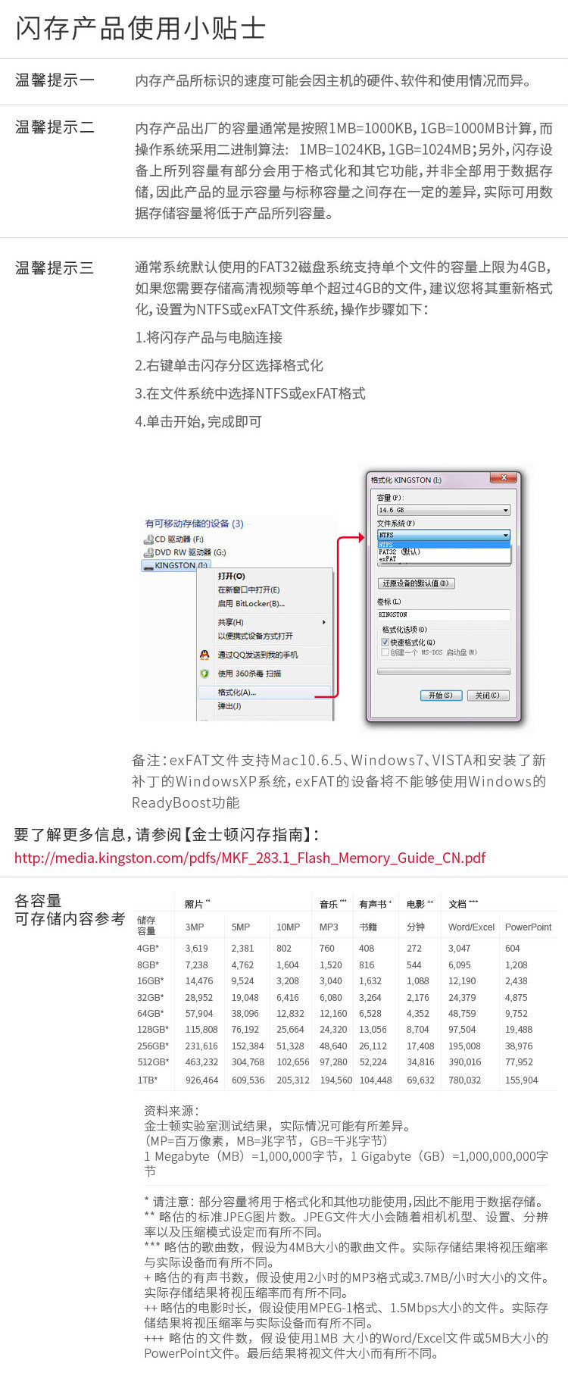Toggle 创建一个 MS-DOS 启动盘 checkbox
Screen dimensions: 568x1382
click(x=385, y=652)
